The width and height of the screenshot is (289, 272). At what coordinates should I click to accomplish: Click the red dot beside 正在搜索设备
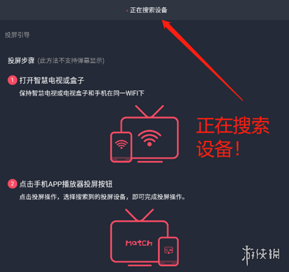coord(127,11)
